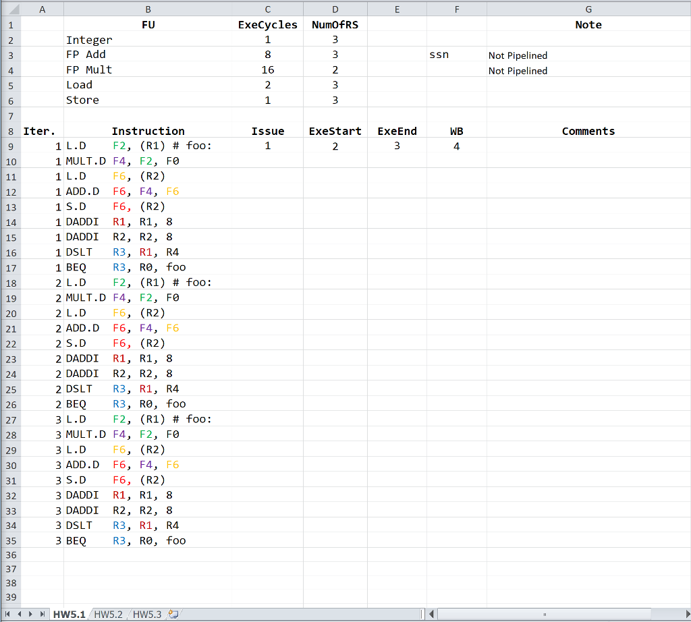Viewport: 691px width, 622px height.
Task: Click the 'Issue' header cell
Action: coord(268,132)
